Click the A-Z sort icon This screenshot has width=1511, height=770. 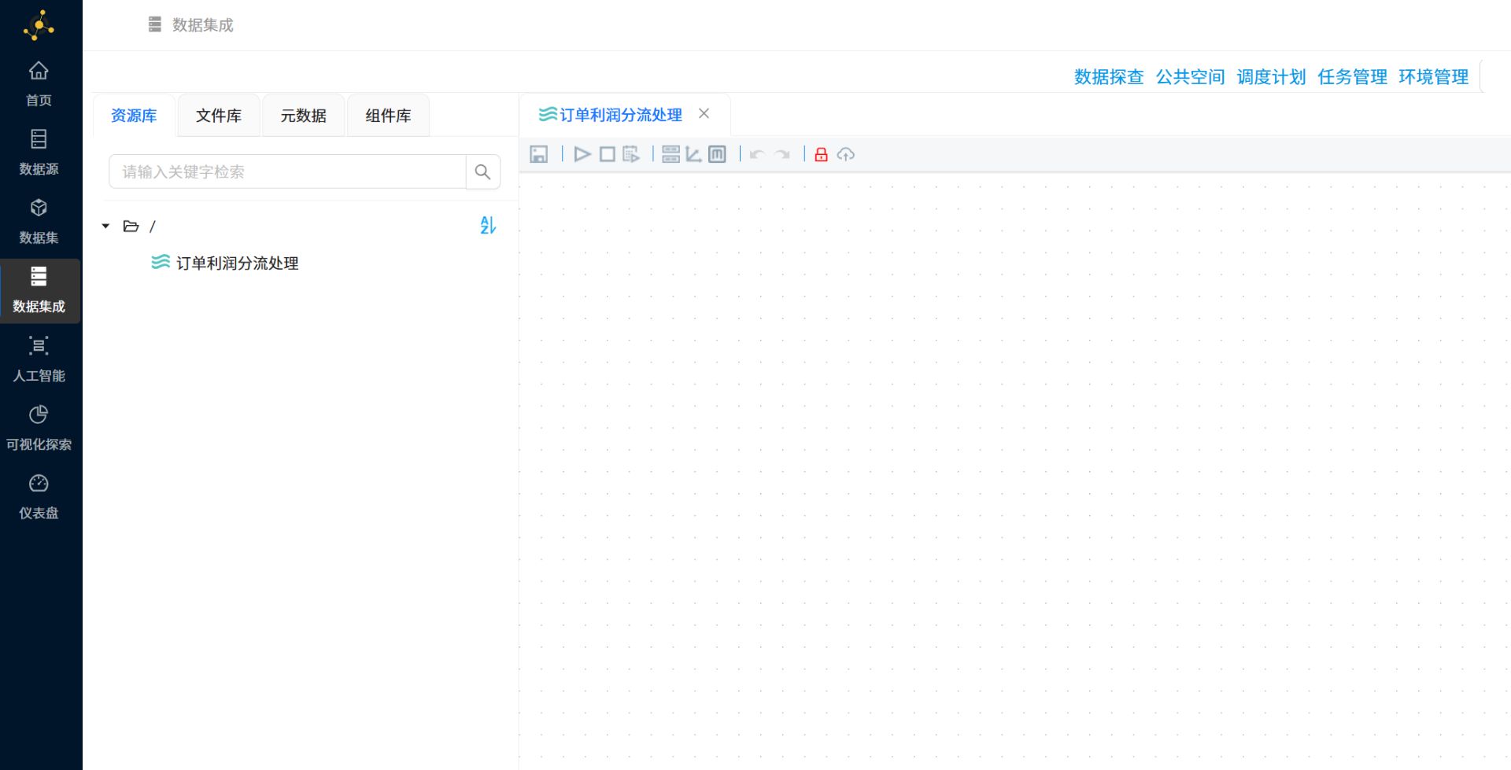click(488, 226)
